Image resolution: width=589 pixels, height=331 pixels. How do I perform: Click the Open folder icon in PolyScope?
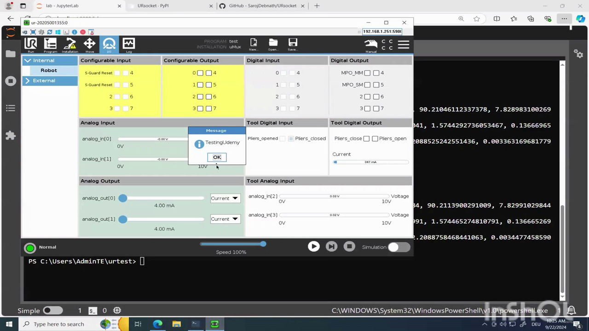[273, 45]
